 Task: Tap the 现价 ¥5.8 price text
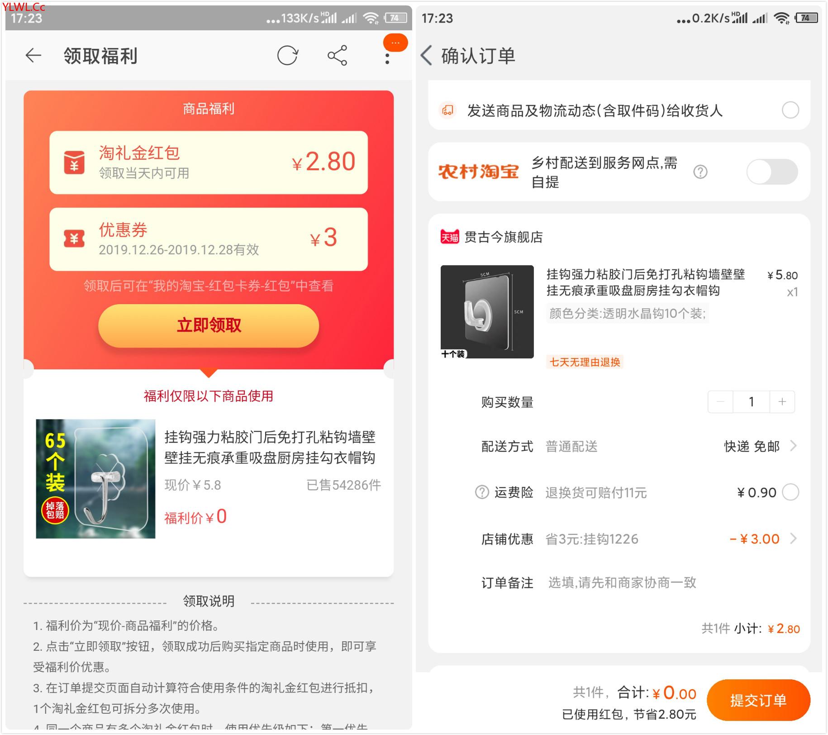193,485
